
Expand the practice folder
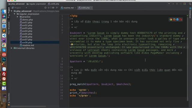[17, 17]
